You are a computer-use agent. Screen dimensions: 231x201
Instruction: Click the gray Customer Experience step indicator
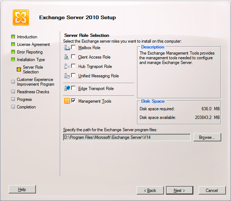point(13,82)
